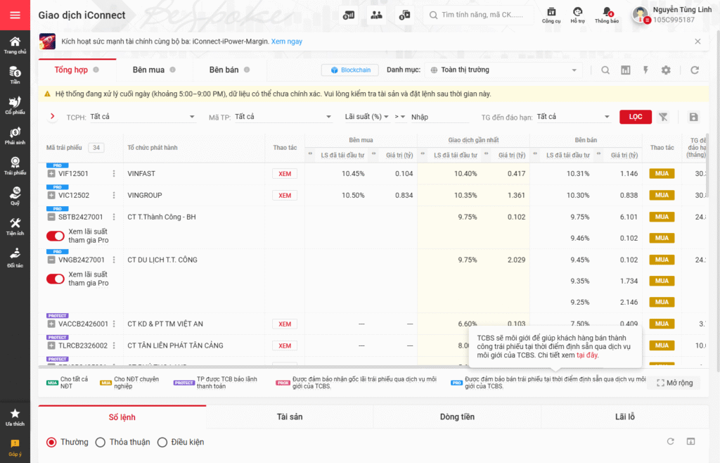The image size is (720, 463).
Task: Click the feature search input field
Action: (x=485, y=15)
